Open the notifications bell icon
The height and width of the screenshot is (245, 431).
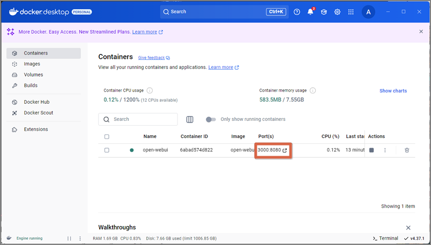click(x=310, y=12)
